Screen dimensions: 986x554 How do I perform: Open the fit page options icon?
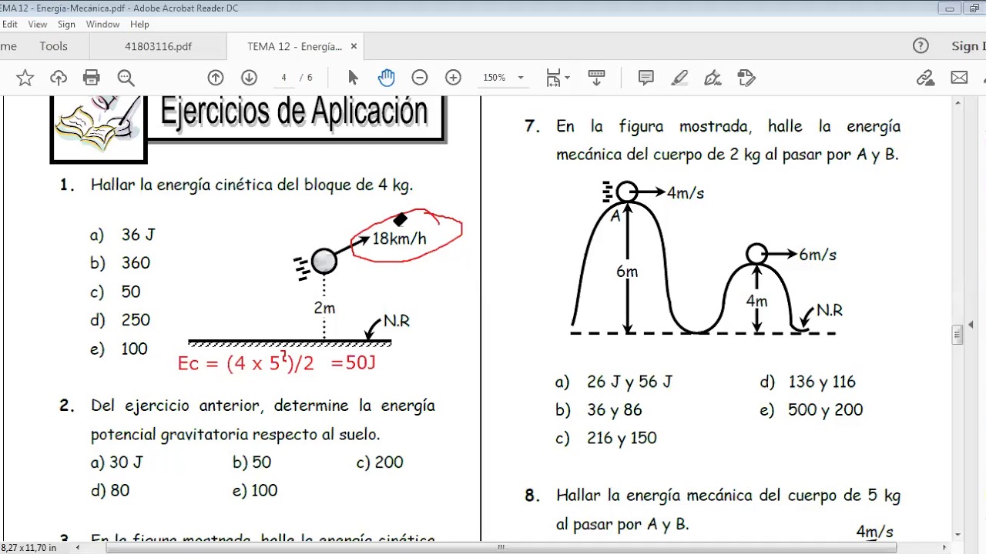tap(553, 78)
